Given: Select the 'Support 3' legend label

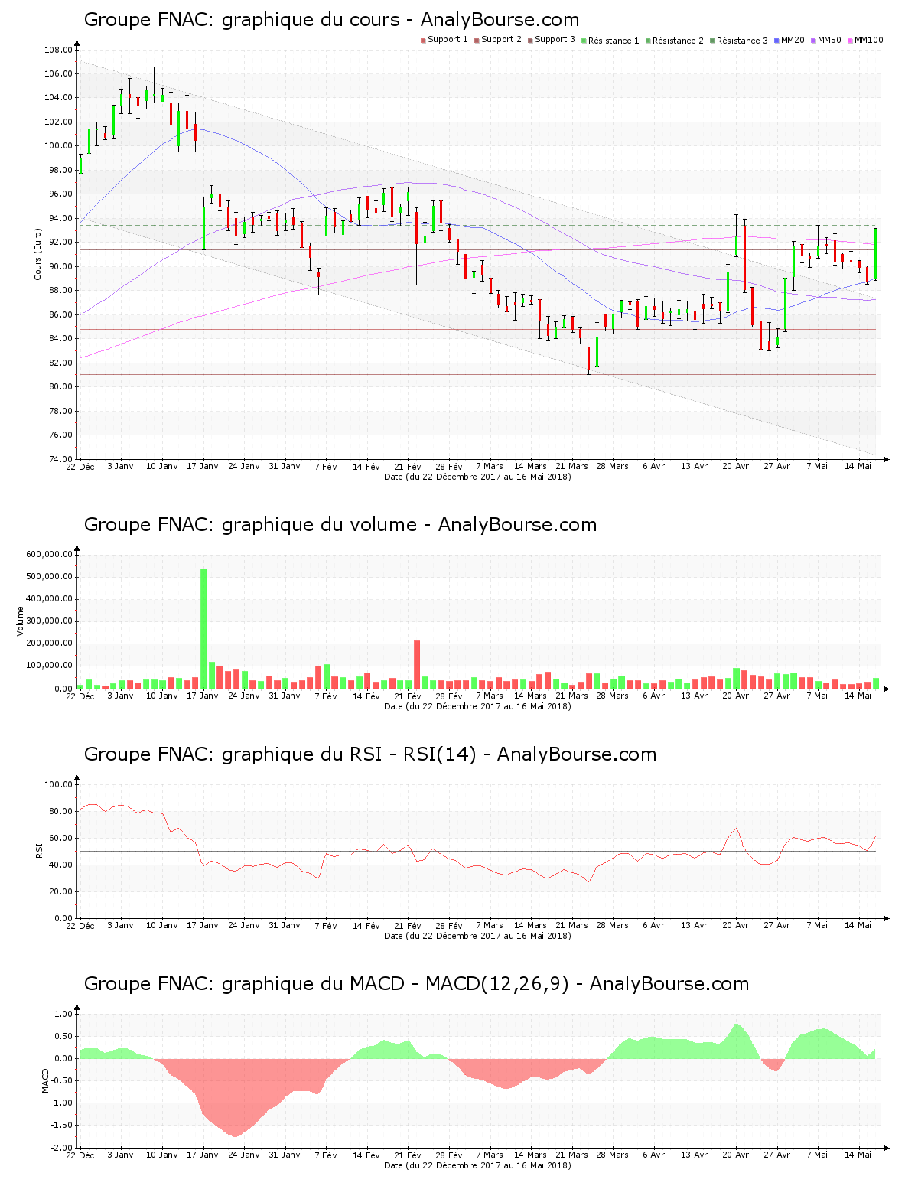Looking at the screenshot, I should pyautogui.click(x=555, y=40).
